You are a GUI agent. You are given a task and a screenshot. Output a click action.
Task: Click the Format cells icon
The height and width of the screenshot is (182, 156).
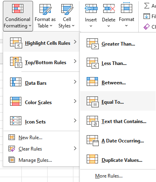coord(127,8)
